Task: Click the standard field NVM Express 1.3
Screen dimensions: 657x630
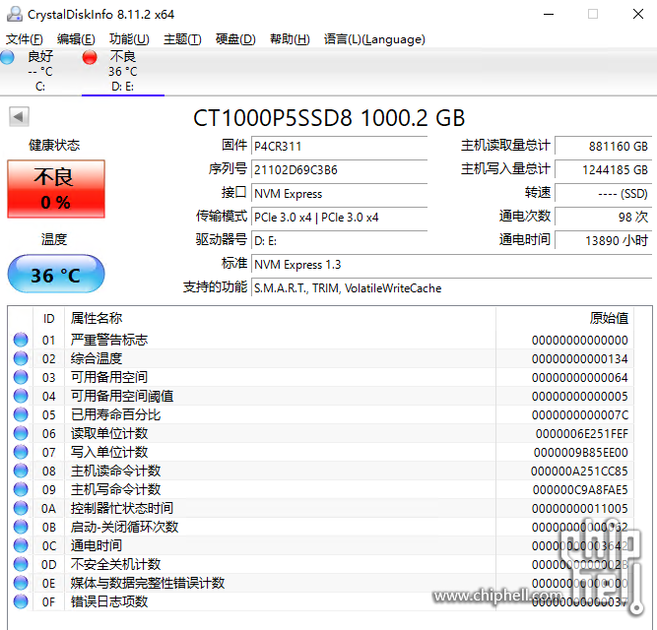Action: [451, 264]
